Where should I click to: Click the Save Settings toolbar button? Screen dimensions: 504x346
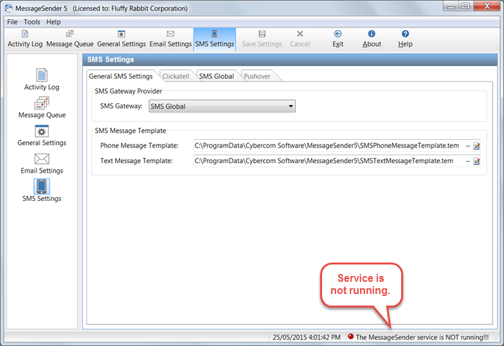(262, 39)
